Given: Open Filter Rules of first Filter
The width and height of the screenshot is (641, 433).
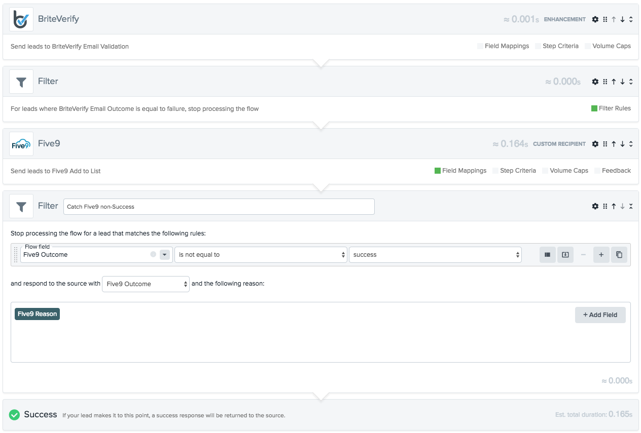Looking at the screenshot, I should 611,108.
